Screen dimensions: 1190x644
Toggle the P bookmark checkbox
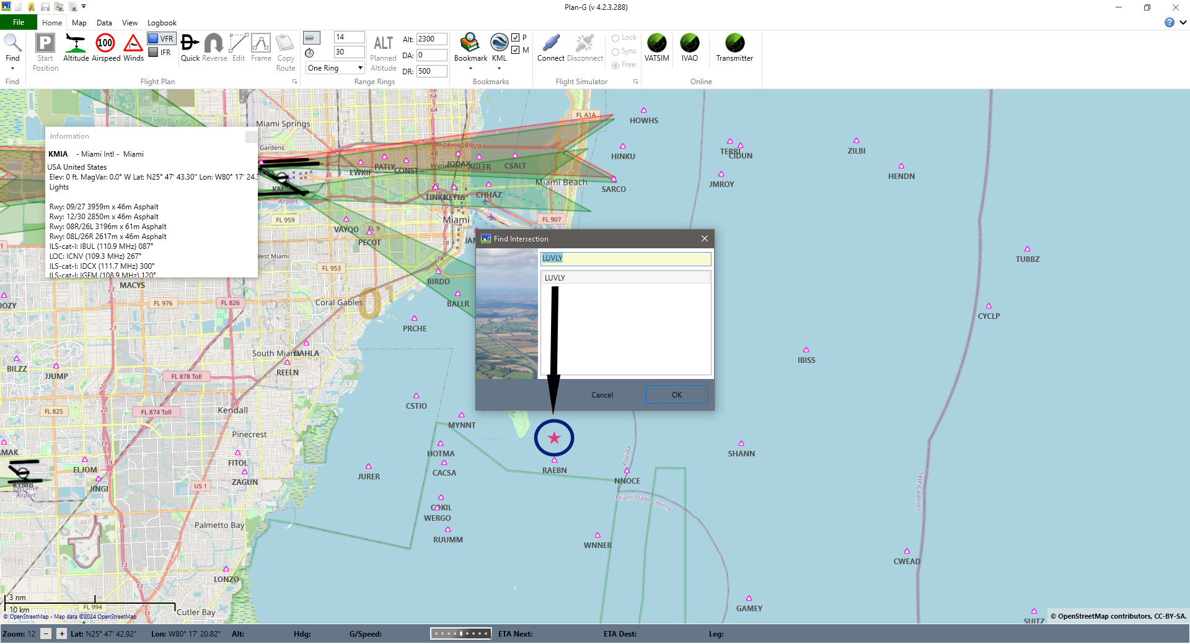515,38
